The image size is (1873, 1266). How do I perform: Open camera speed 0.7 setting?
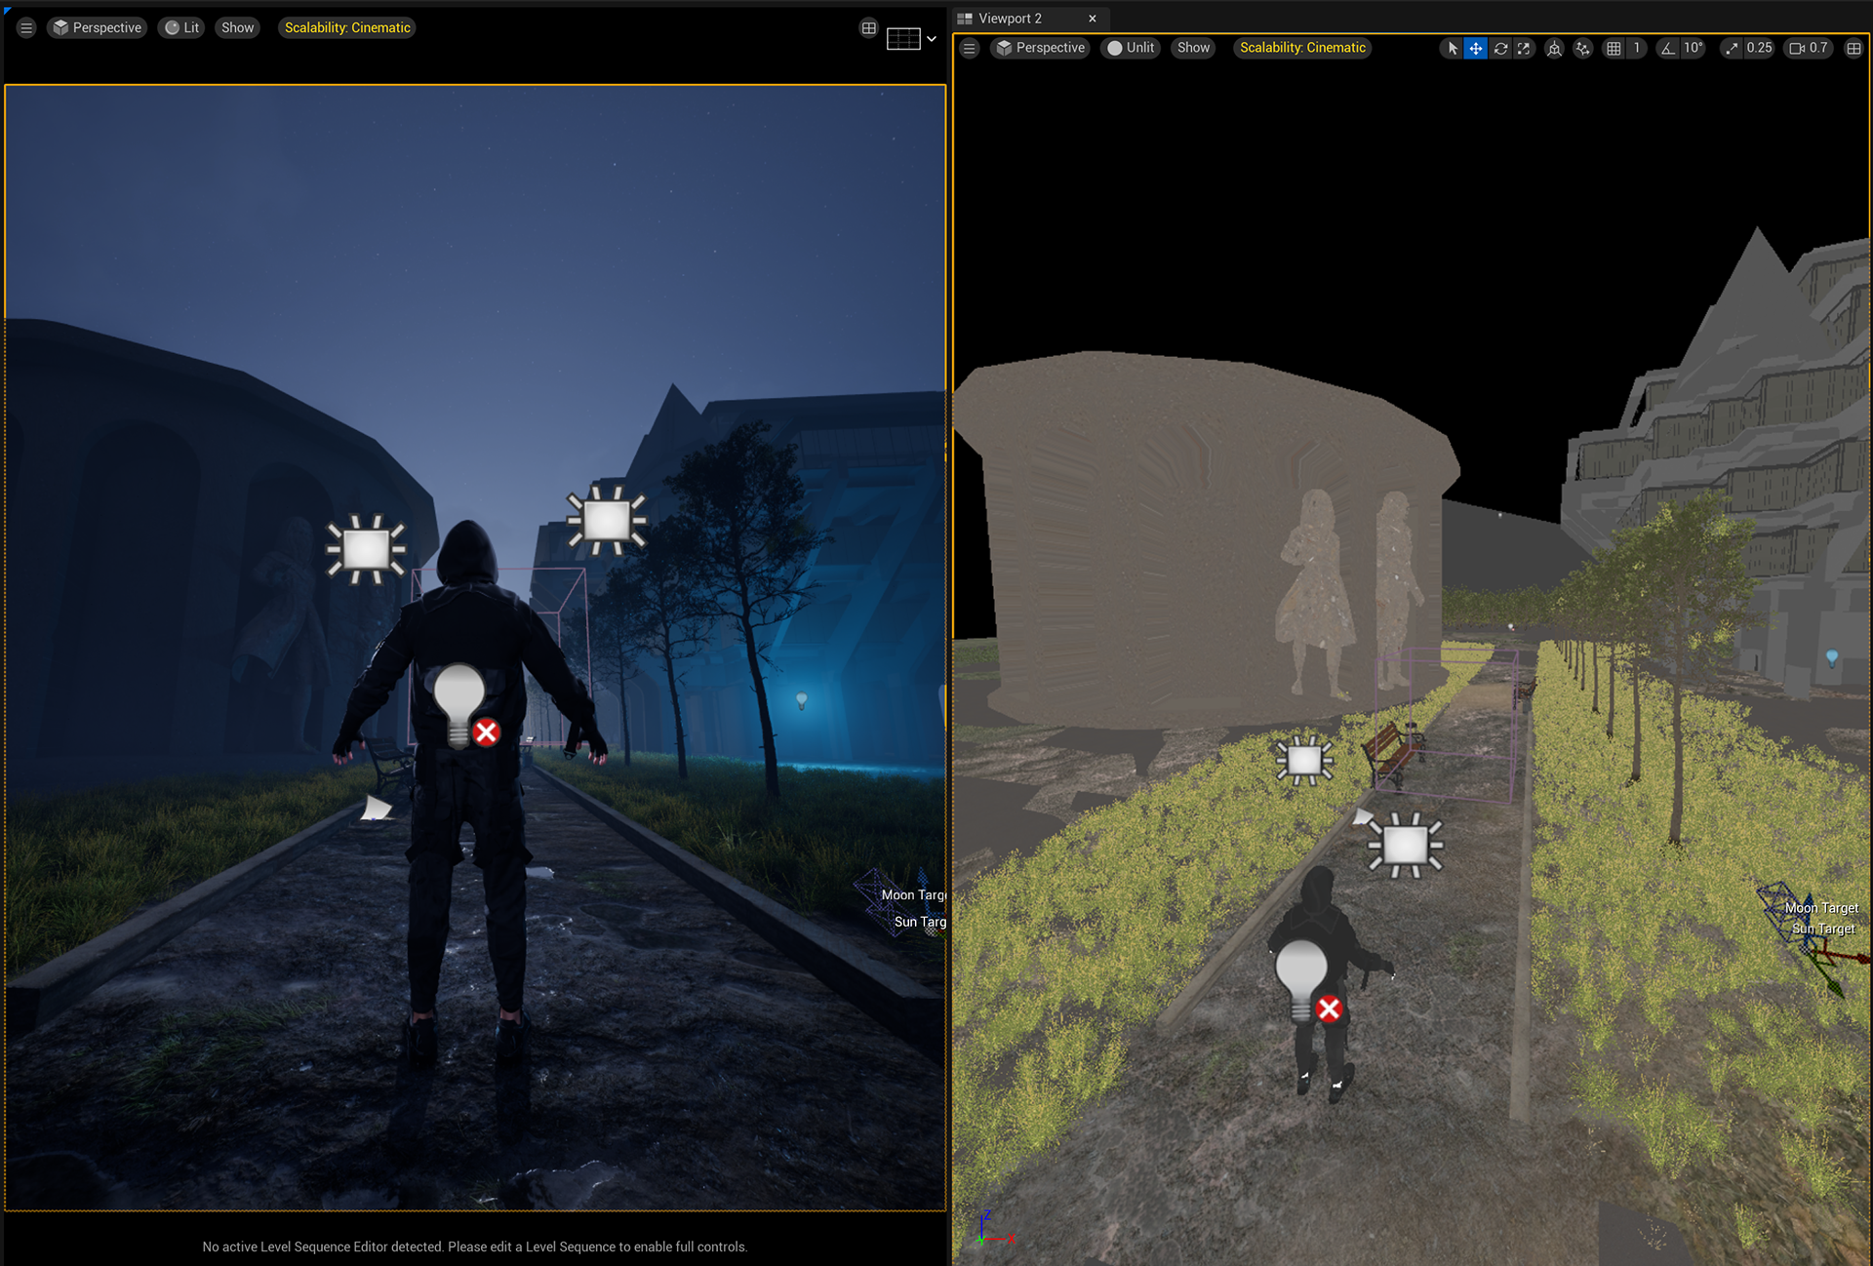1809,48
